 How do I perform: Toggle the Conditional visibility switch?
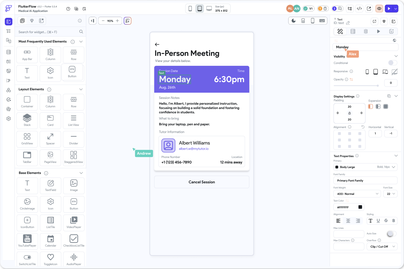tap(393, 63)
